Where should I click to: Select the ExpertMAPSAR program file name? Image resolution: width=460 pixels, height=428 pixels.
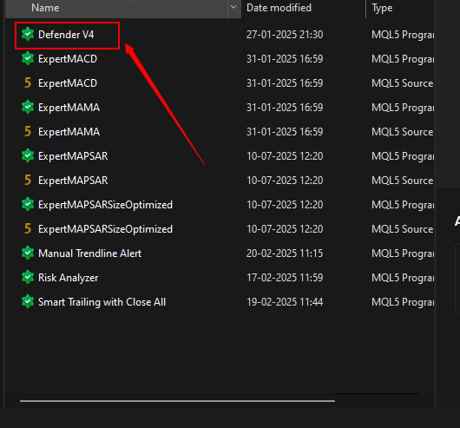point(73,156)
